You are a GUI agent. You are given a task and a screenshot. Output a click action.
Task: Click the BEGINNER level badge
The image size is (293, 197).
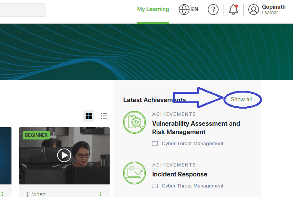click(36, 135)
